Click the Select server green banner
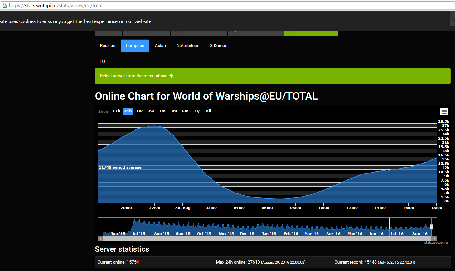Image resolution: width=455 pixels, height=271 pixels. pos(273,76)
